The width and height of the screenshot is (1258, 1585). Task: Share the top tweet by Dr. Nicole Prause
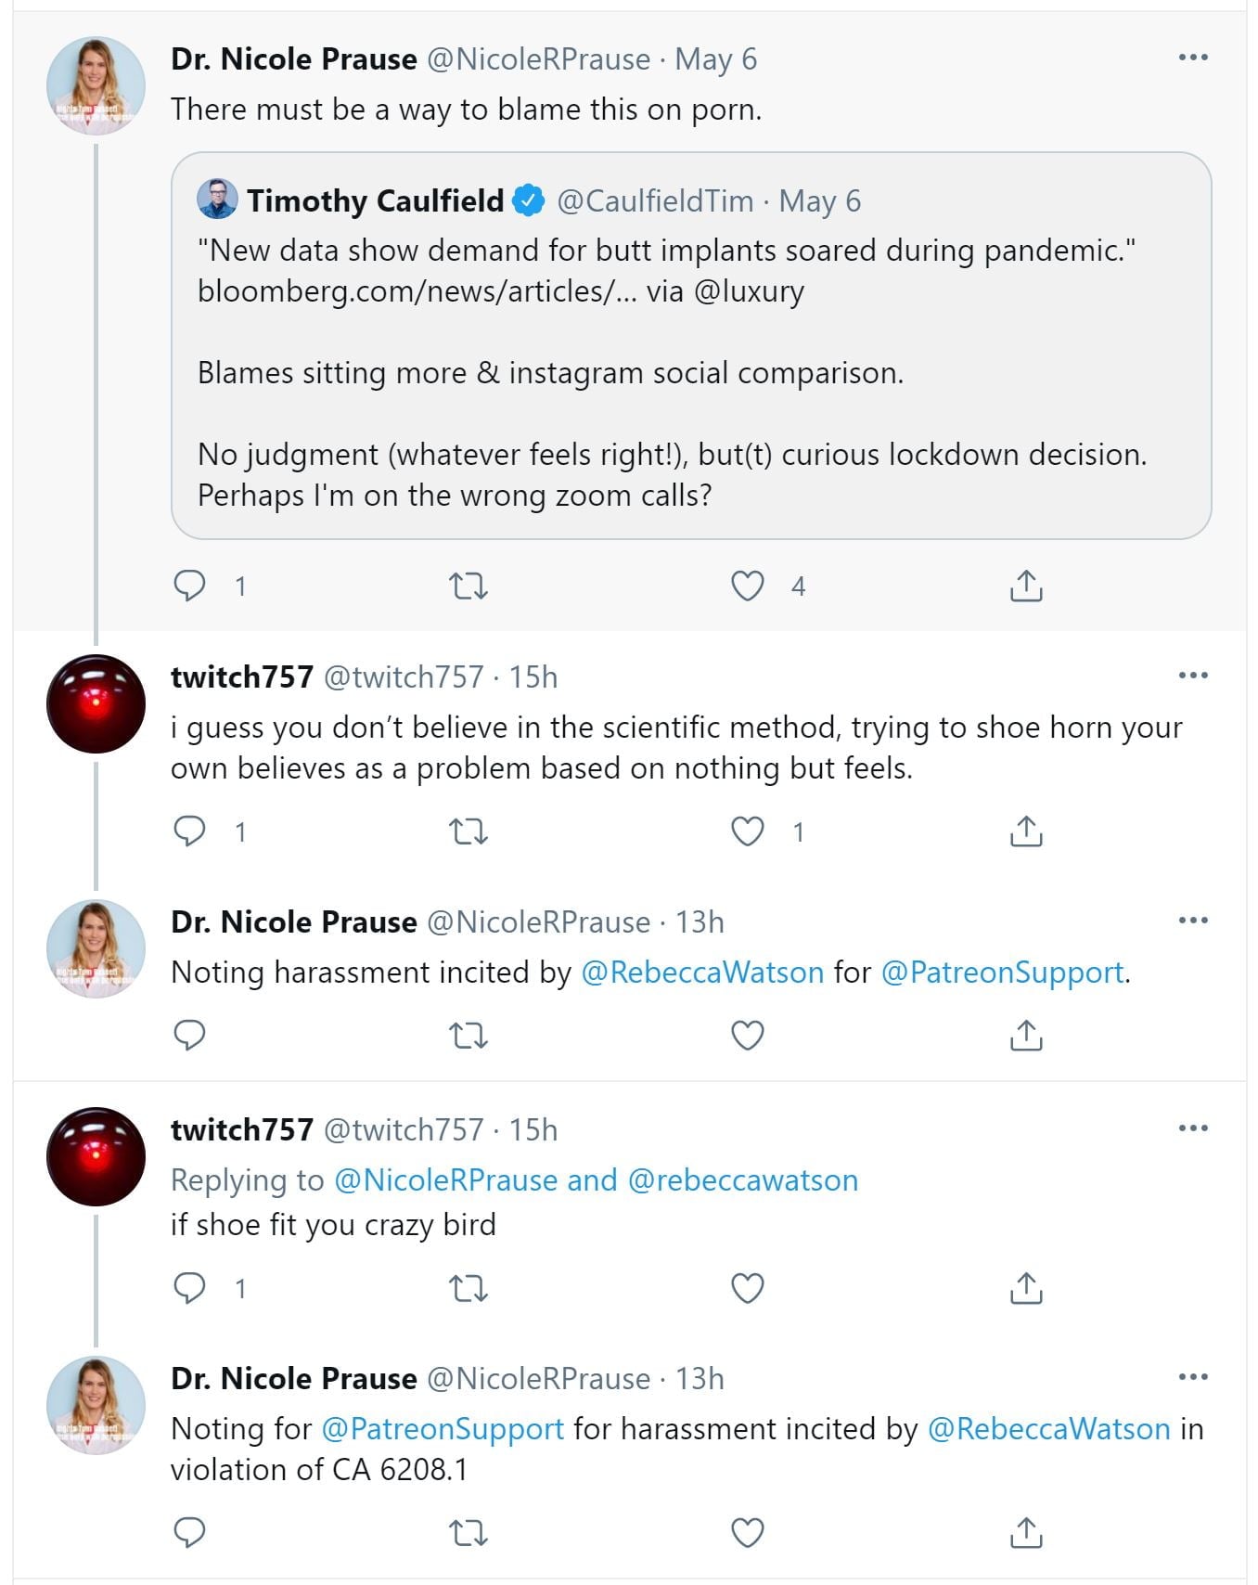click(x=1025, y=586)
